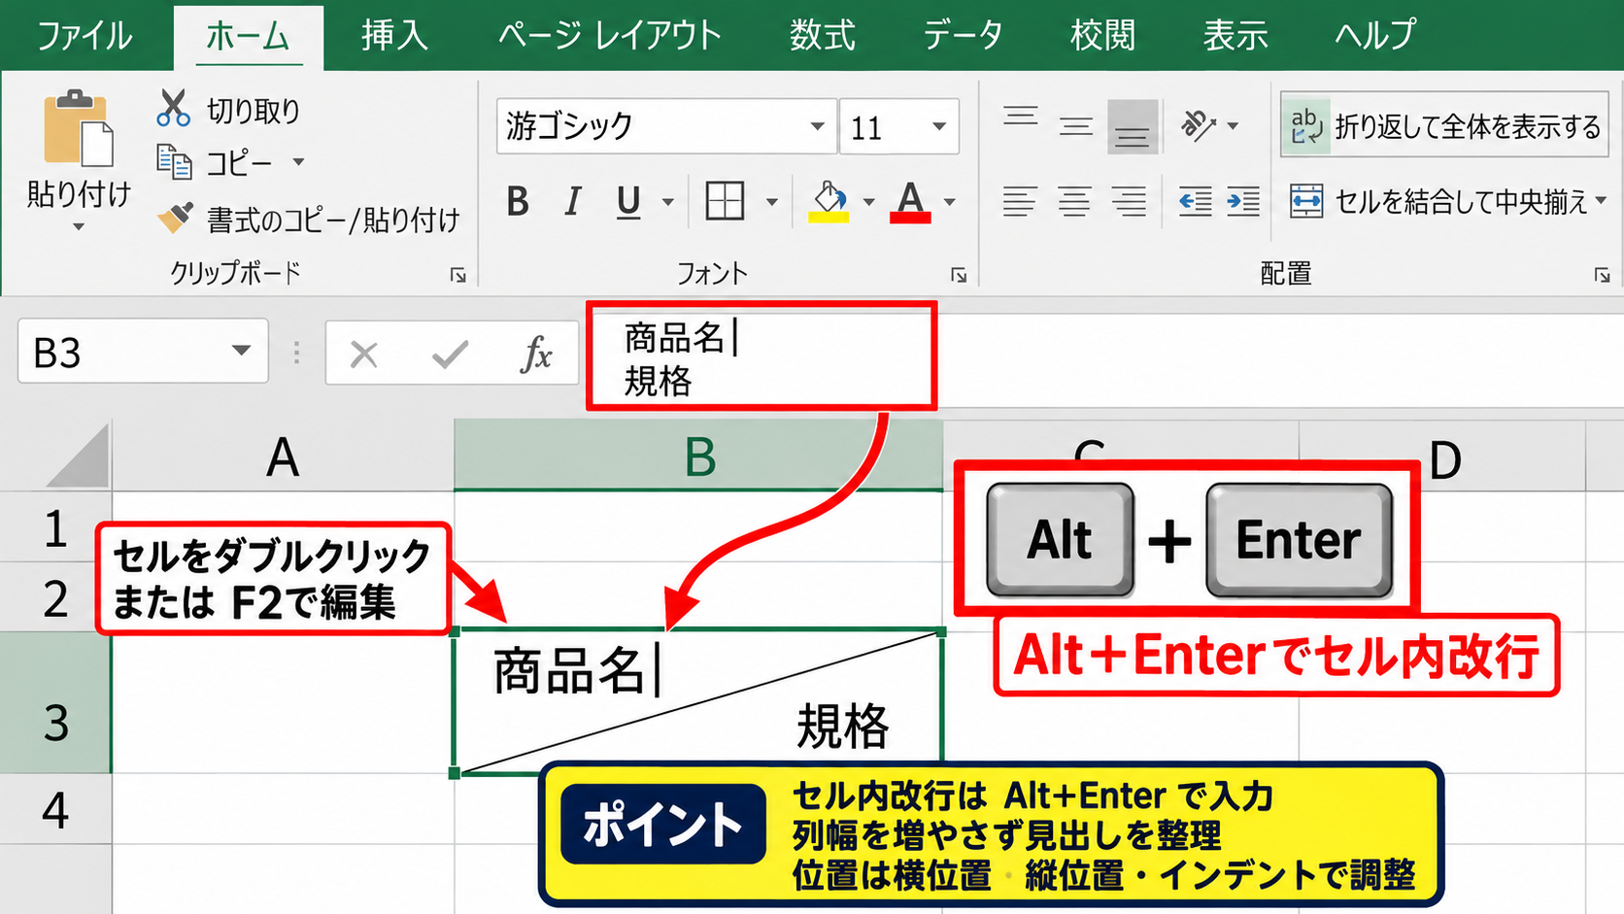
Task: Open alignment settings dialog launcher
Action: pos(1602,276)
